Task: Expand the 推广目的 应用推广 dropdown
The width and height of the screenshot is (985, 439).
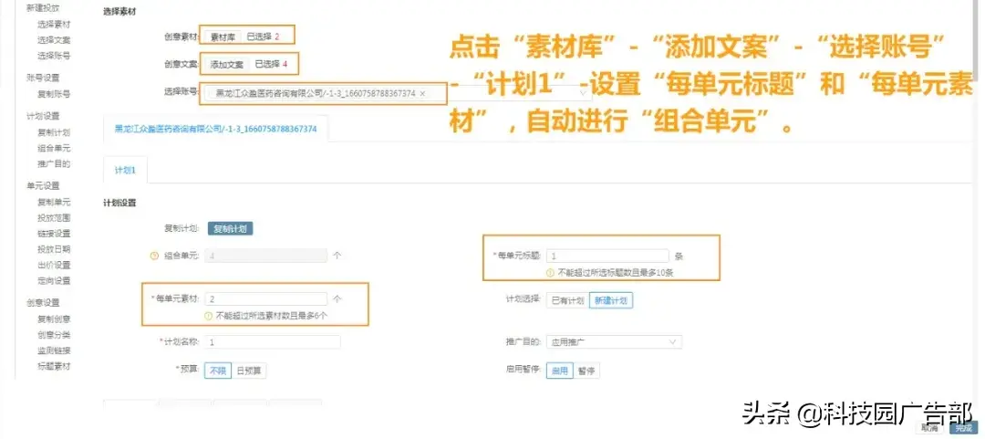Action: (673, 342)
